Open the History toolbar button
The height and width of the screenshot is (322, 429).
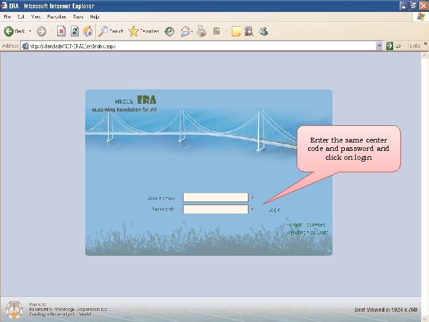(169, 31)
